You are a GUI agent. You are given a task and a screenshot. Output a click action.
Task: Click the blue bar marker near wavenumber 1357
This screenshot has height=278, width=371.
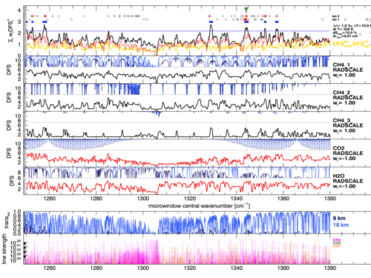277,22
